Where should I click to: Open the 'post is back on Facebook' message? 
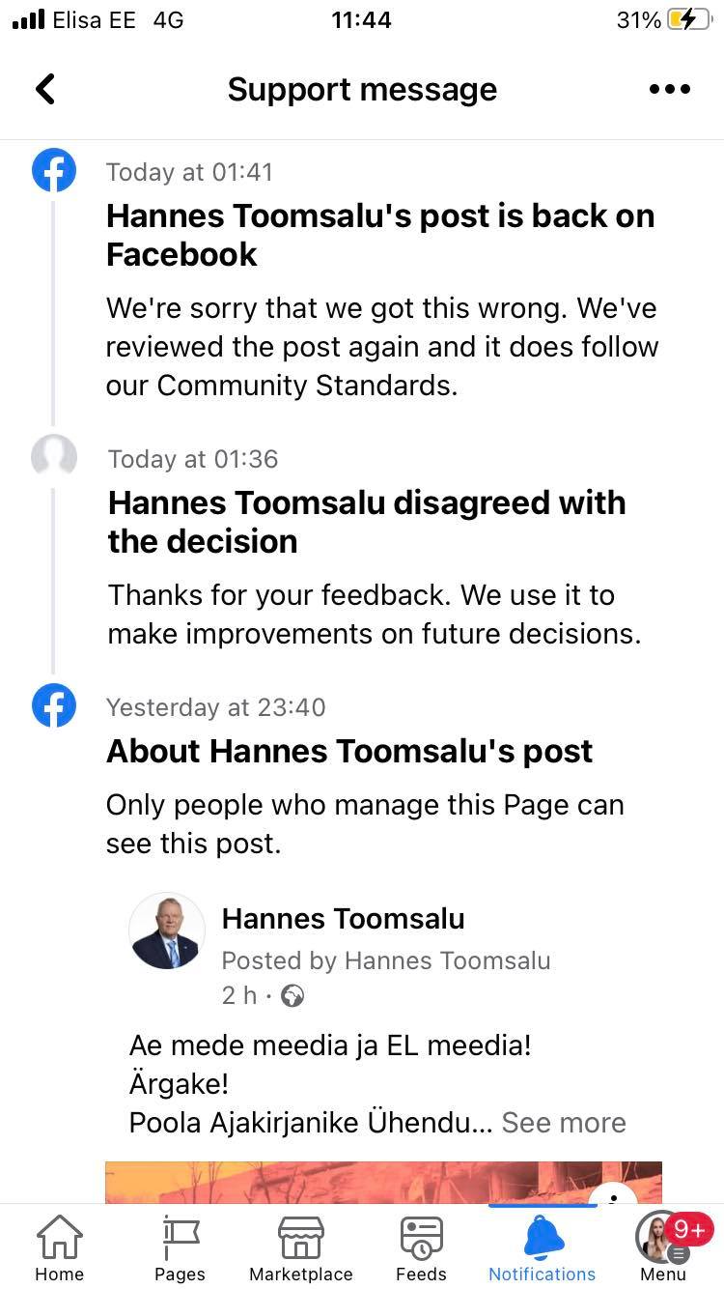pos(380,235)
